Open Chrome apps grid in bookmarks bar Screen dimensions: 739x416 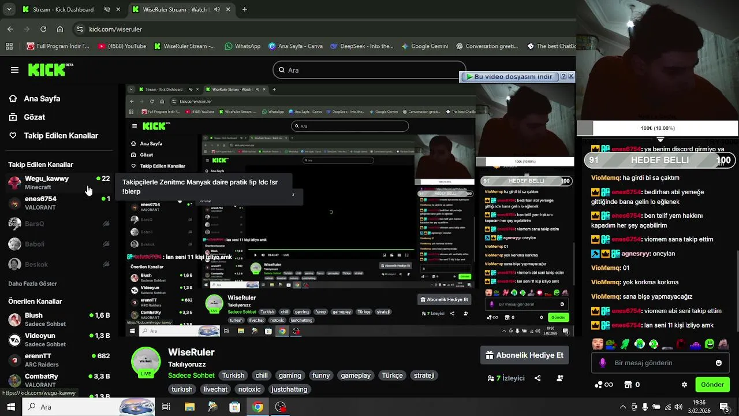[x=9, y=46]
